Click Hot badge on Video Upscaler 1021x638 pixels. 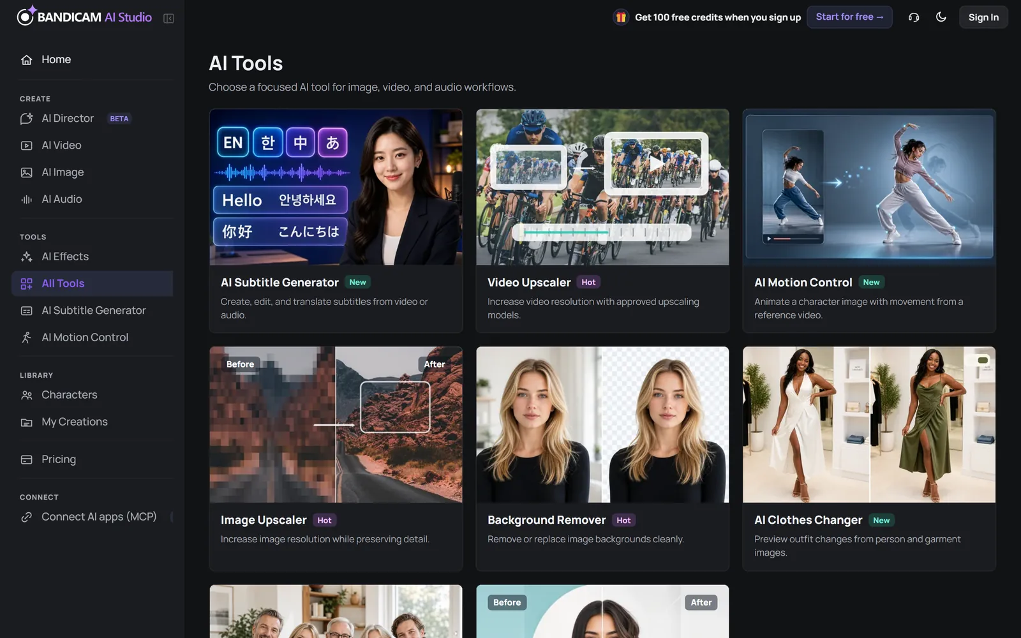[x=588, y=283]
